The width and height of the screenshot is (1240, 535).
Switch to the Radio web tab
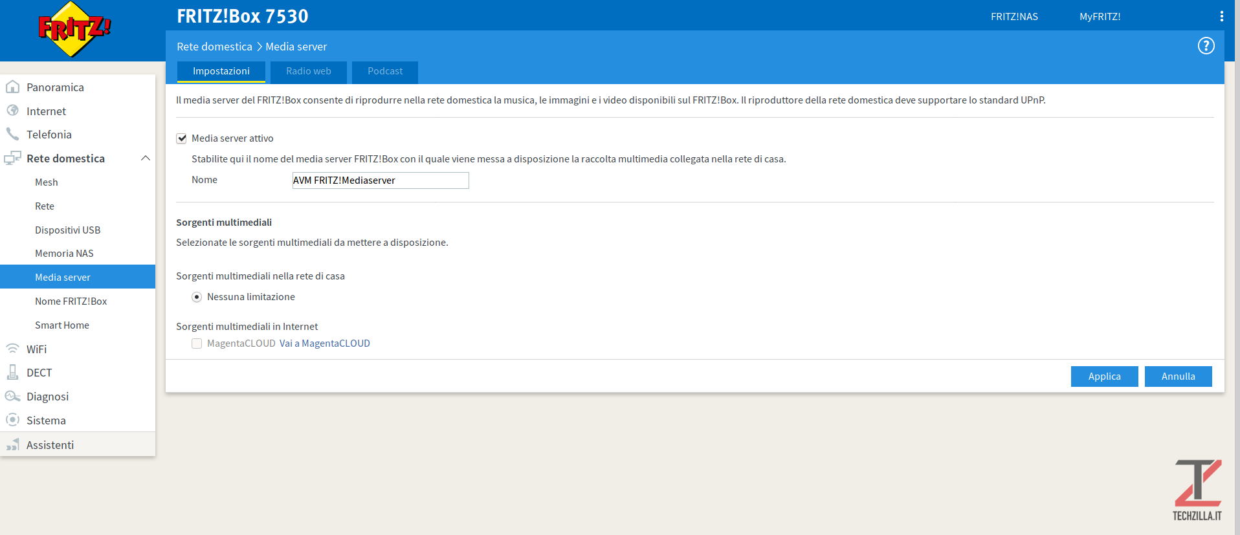[x=309, y=71]
